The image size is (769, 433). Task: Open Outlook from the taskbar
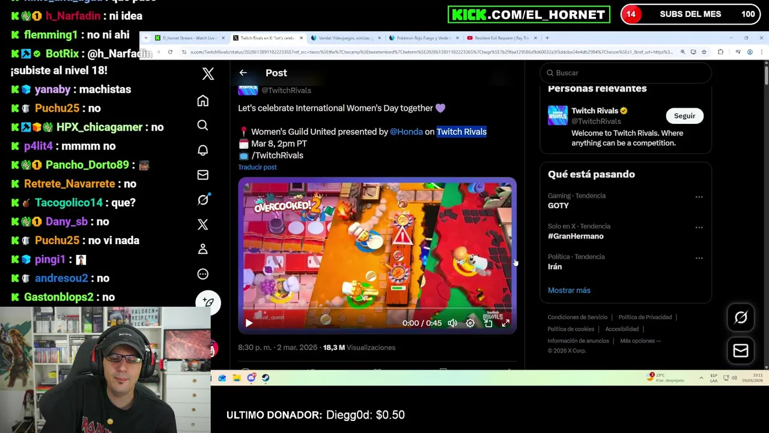222,378
